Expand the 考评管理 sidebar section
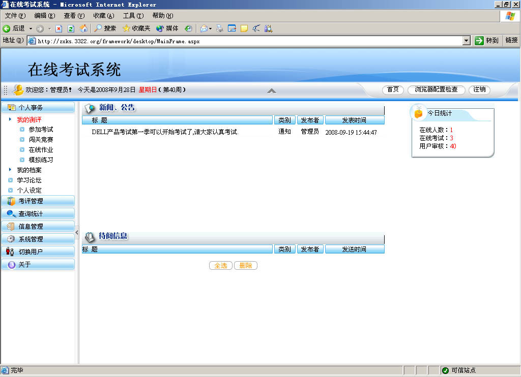Screen dimensions: 521x377 38,201
